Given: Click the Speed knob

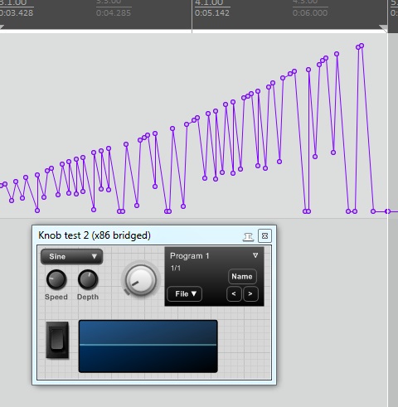Looking at the screenshot, I should [x=56, y=279].
